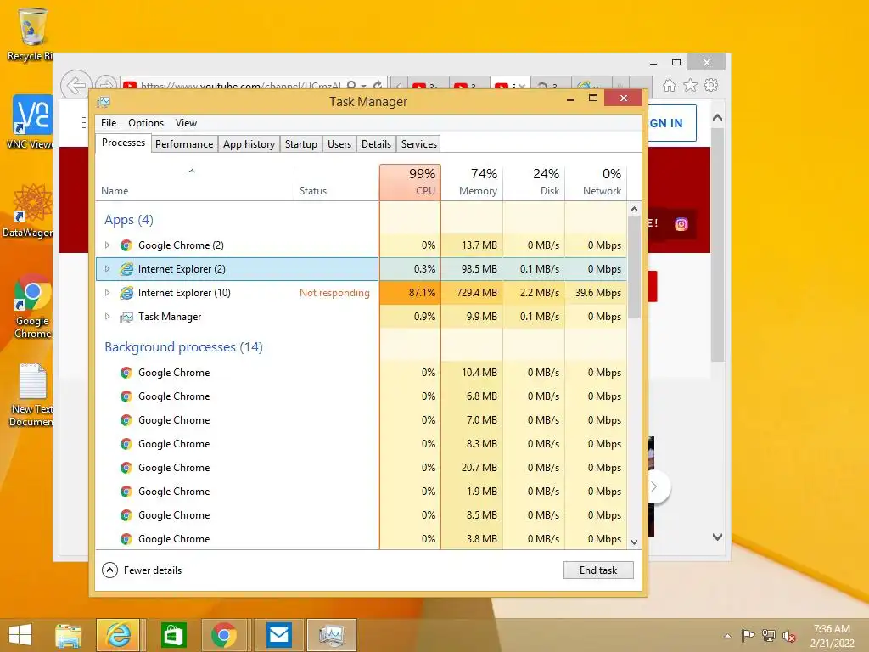
Task: Click the Task Manager title bar icon
Action: tap(103, 102)
